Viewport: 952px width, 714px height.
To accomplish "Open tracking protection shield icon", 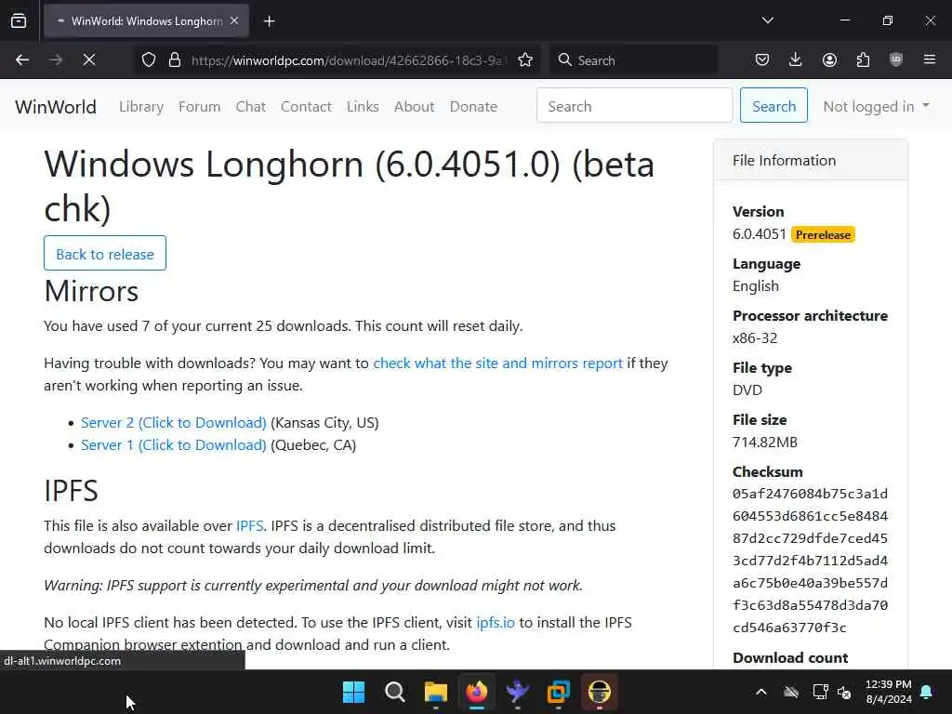I will (x=149, y=60).
